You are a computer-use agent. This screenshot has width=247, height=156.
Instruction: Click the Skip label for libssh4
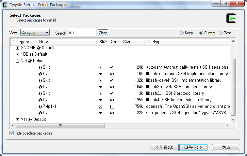(47, 100)
